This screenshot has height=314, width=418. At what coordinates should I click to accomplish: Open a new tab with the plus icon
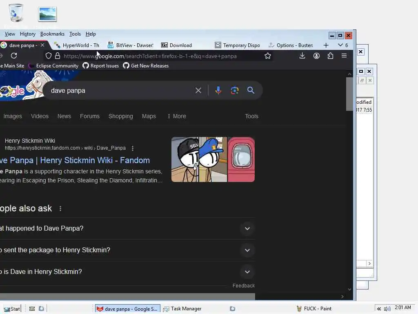(326, 45)
